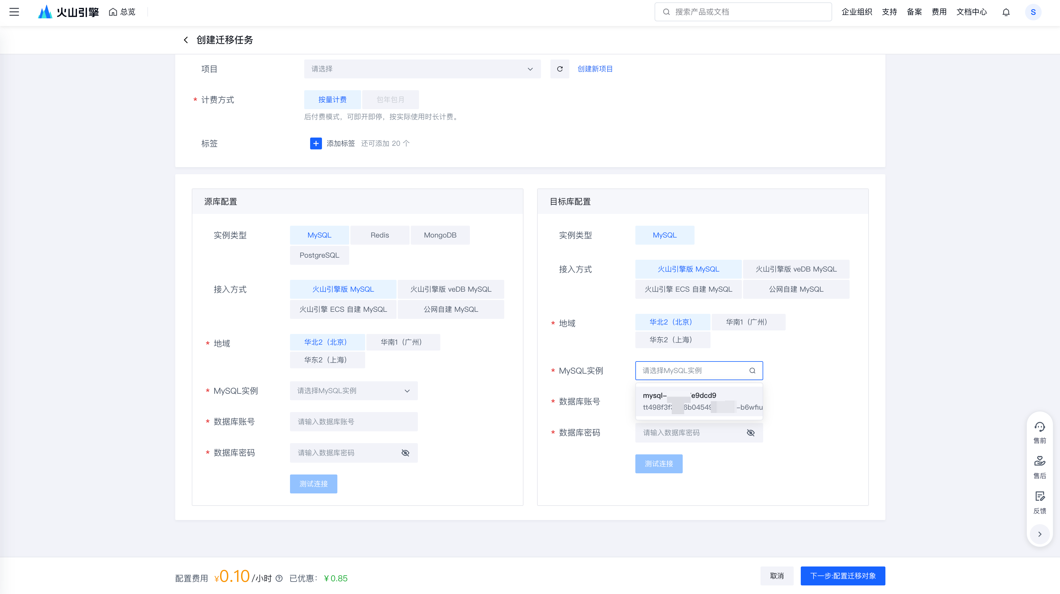Viewport: 1060px width, 594px height.
Task: Click the 取消 button
Action: pyautogui.click(x=777, y=576)
